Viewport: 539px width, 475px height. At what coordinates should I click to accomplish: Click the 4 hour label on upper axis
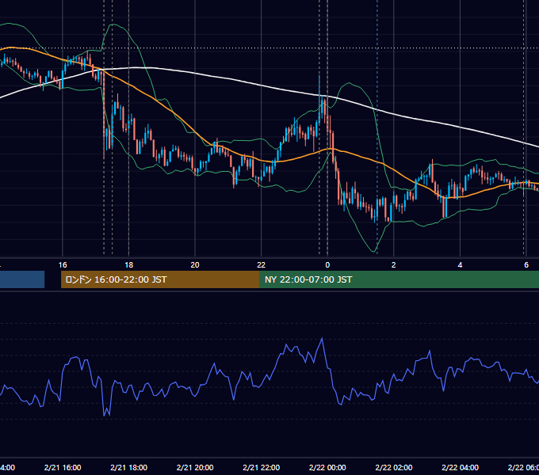(x=460, y=265)
